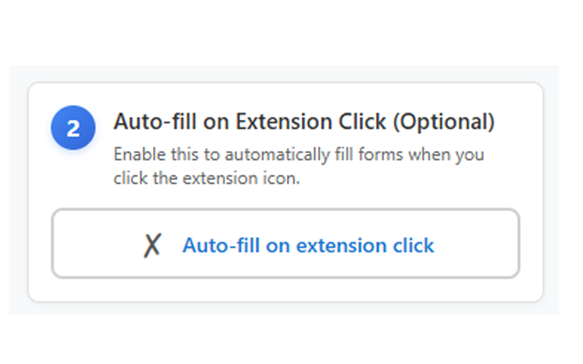Turn on auto-fill via the bordered box
583x364 pixels.
(x=285, y=243)
